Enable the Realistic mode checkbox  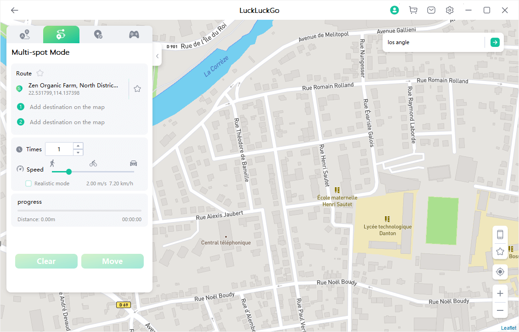coord(28,183)
